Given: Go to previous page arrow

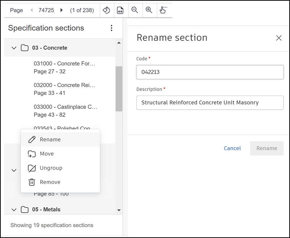Looking at the screenshot, I should [x=32, y=10].
